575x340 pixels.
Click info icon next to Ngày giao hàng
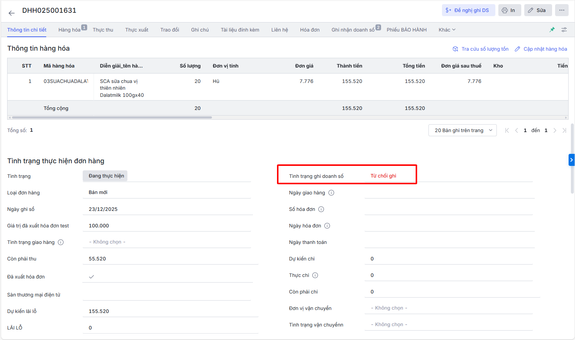[x=331, y=193]
